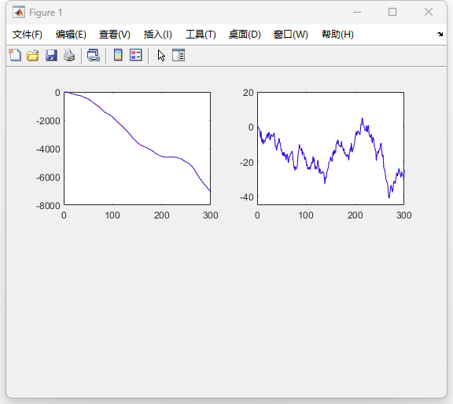Enable the Edit Plot arrow tool
The height and width of the screenshot is (404, 453).
(161, 56)
